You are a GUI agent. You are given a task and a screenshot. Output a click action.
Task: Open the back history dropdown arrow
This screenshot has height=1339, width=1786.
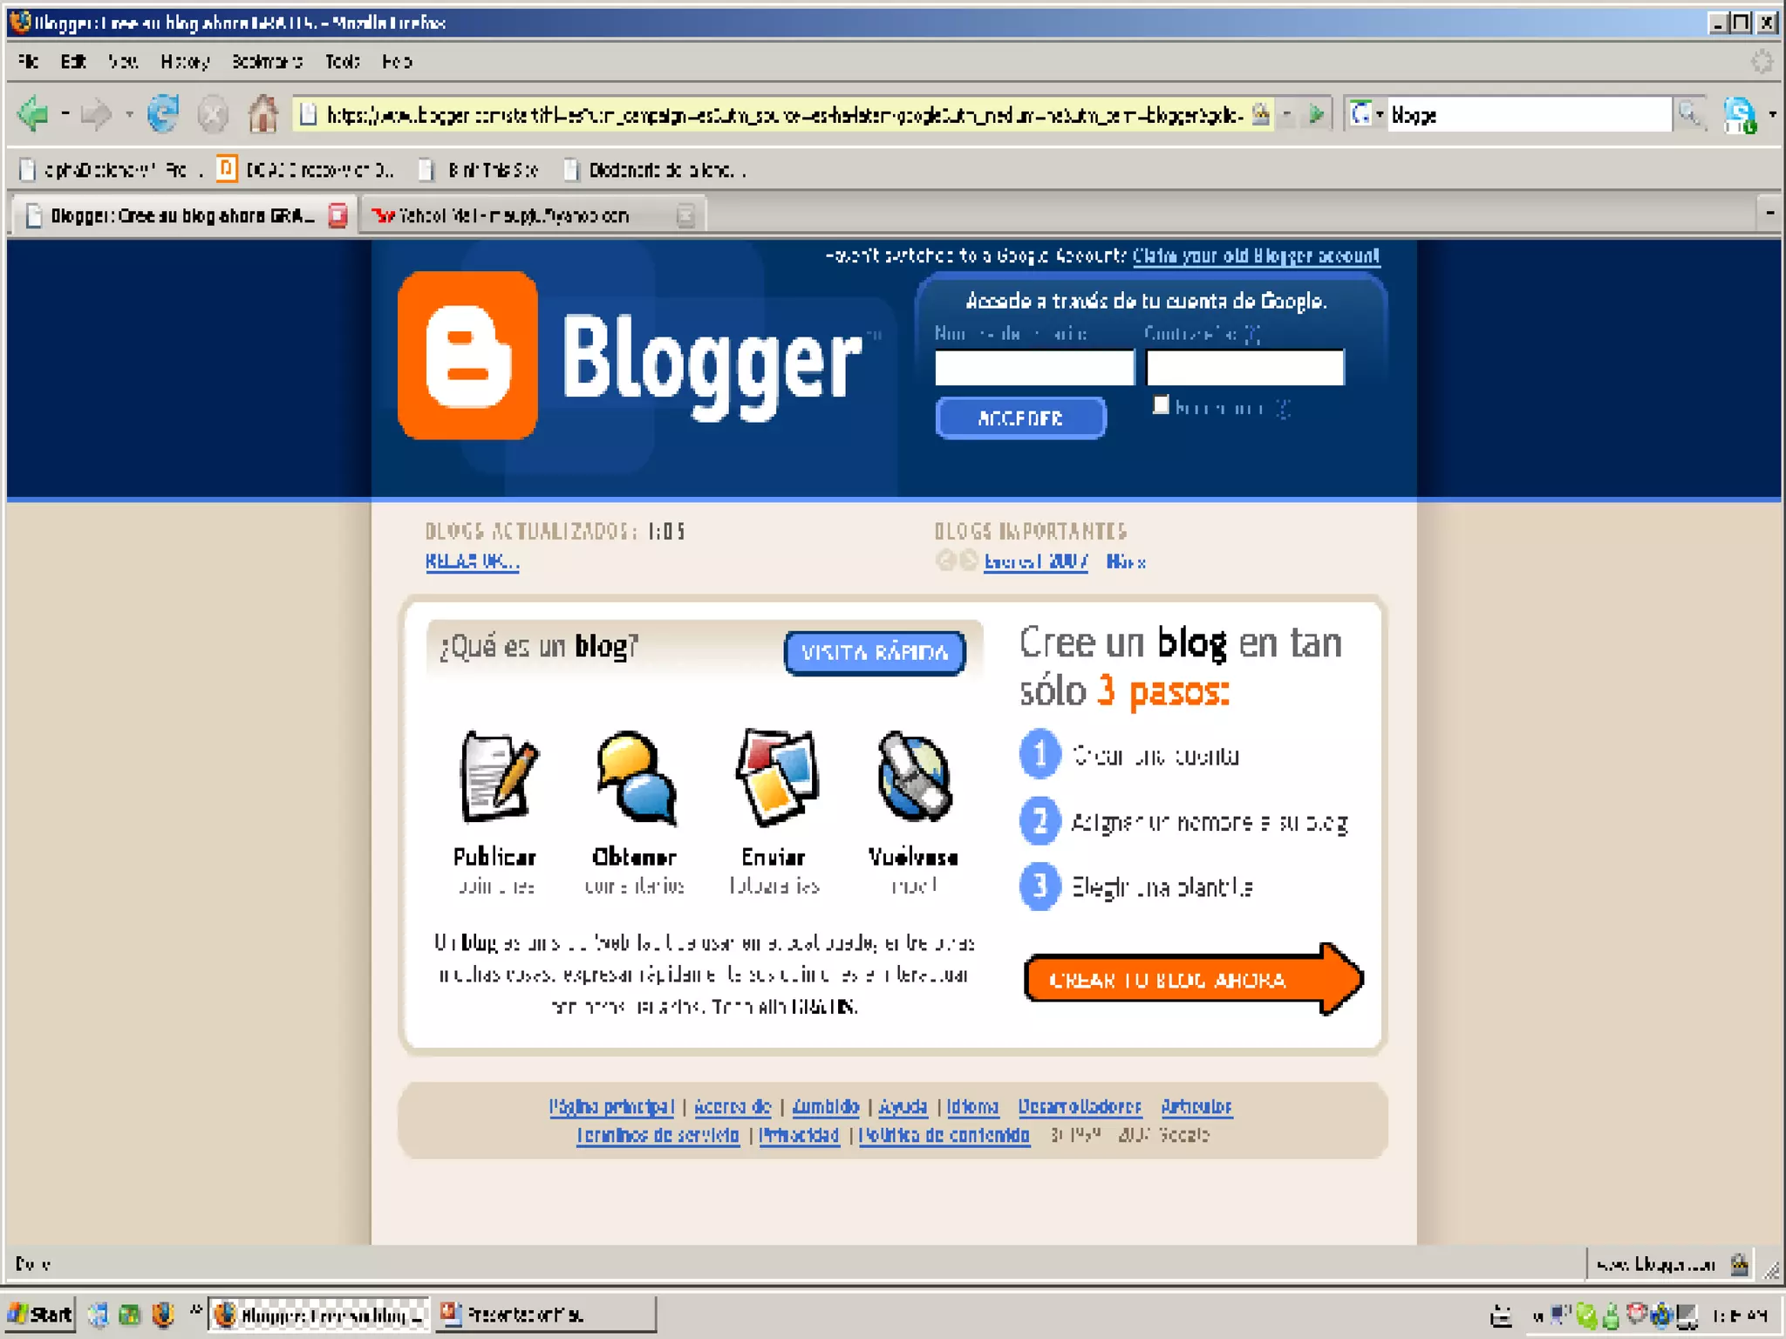(65, 114)
